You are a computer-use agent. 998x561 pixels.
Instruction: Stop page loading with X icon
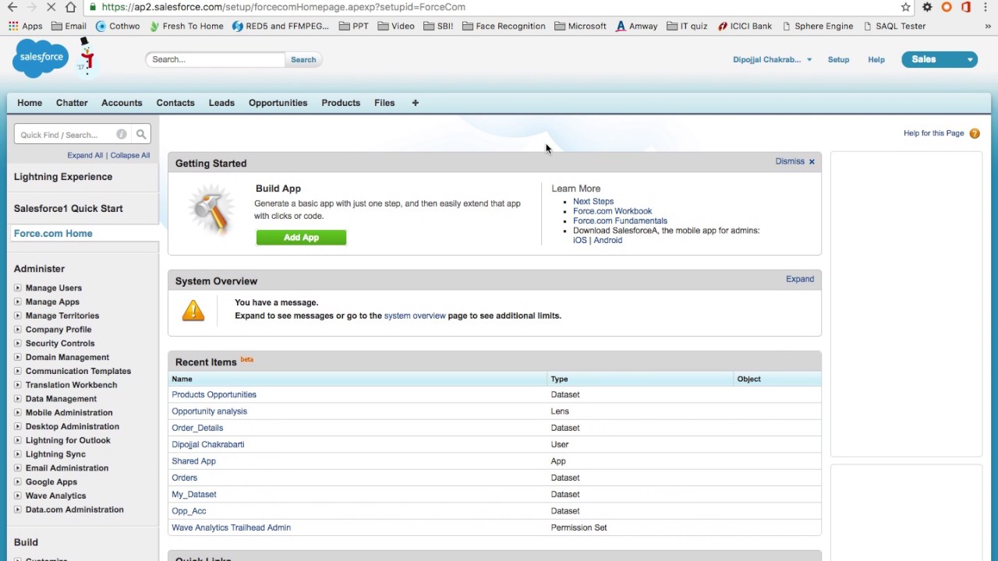tap(51, 7)
